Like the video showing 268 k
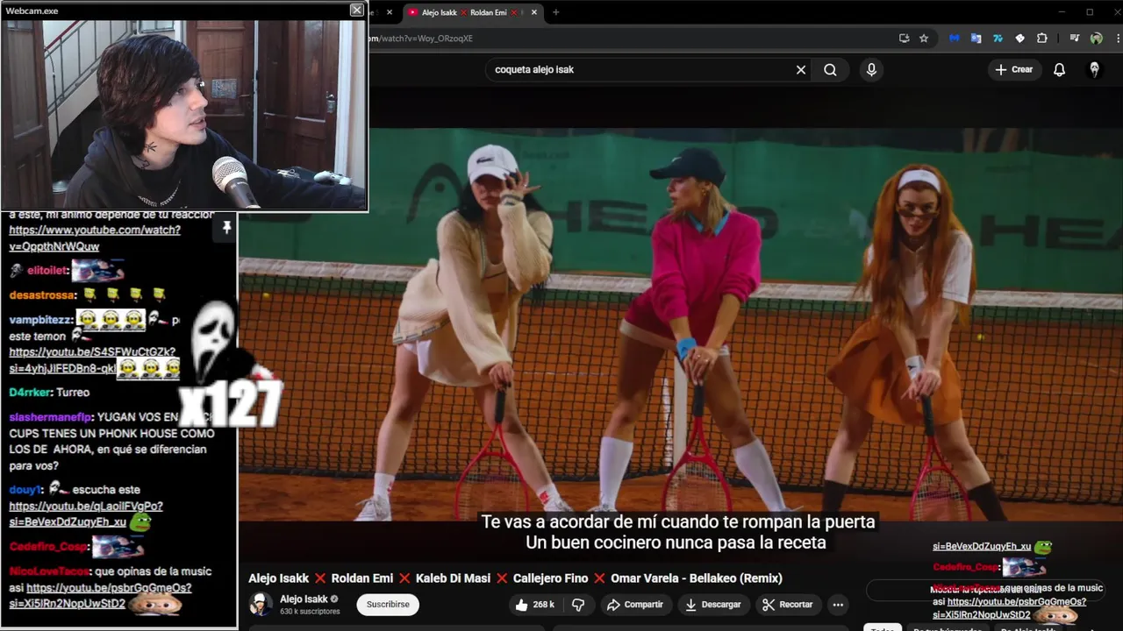1123x631 pixels. point(534,605)
